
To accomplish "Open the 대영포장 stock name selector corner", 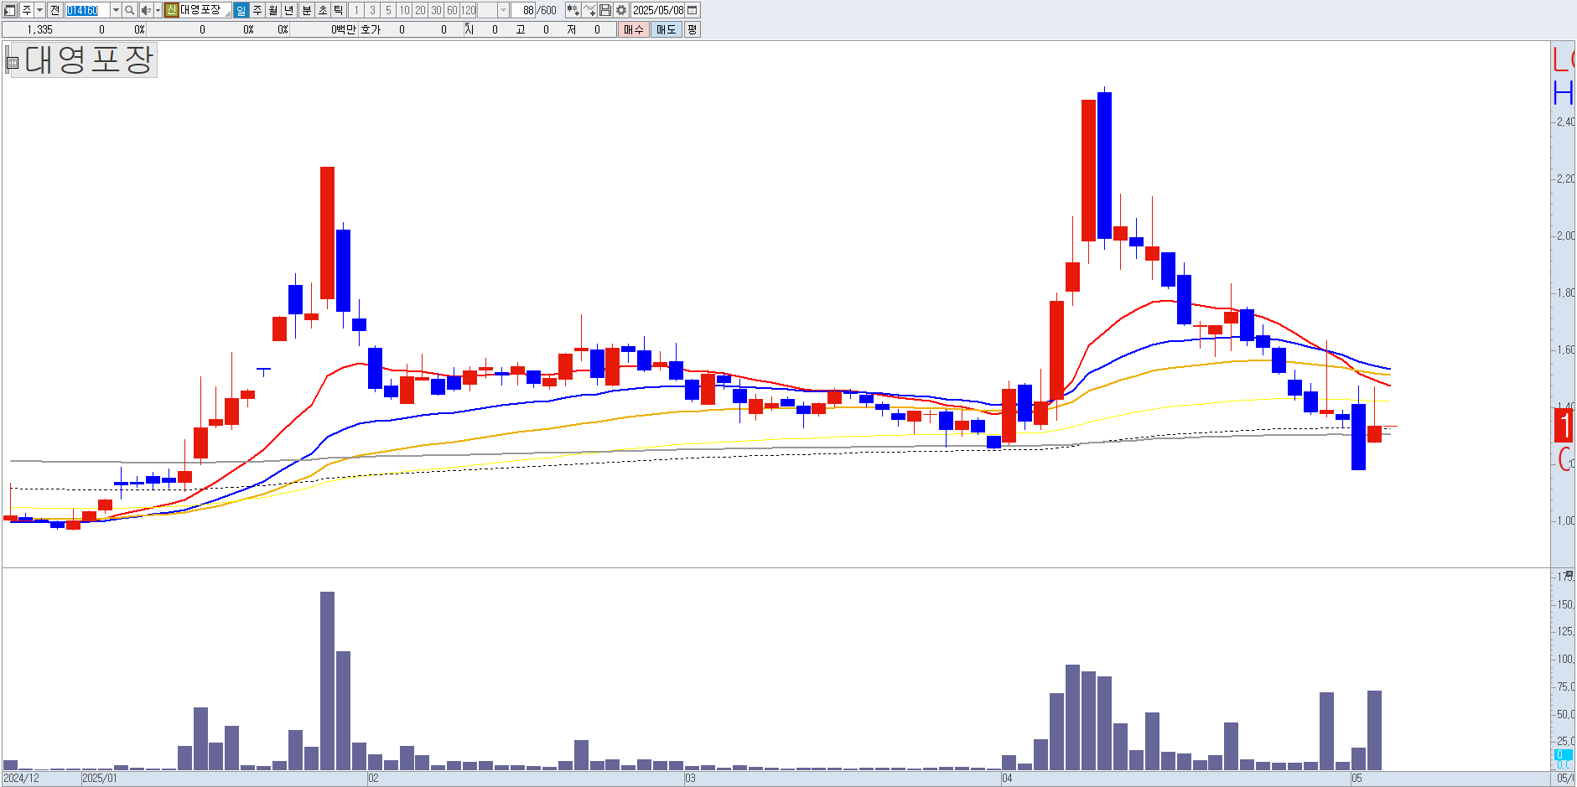I will 227,13.
